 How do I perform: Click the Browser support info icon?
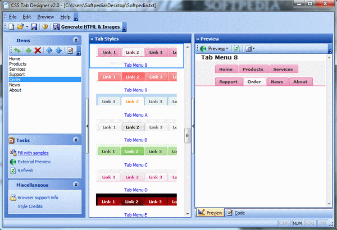(x=13, y=197)
